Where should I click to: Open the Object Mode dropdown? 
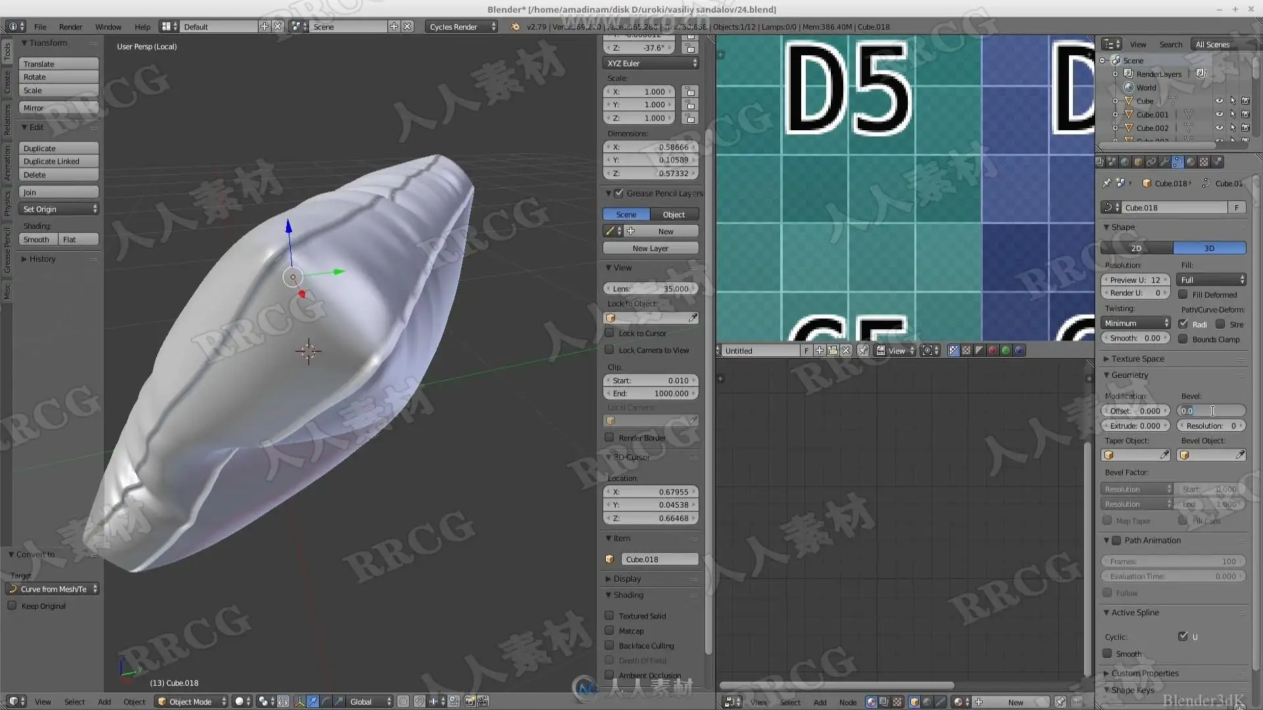tap(191, 701)
